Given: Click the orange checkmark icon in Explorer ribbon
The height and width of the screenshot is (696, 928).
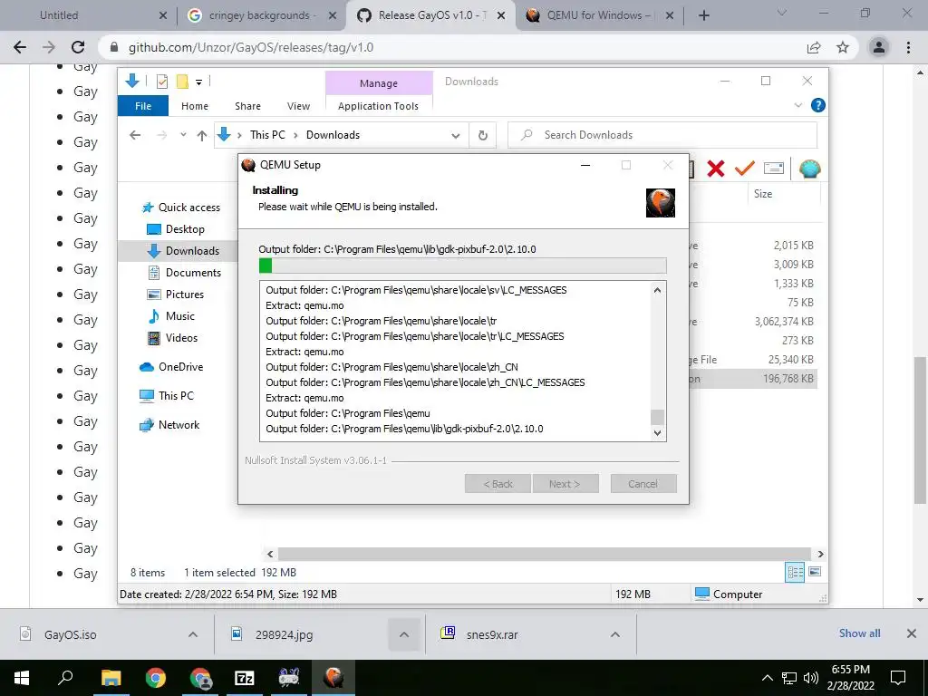Looking at the screenshot, I should click(x=745, y=169).
